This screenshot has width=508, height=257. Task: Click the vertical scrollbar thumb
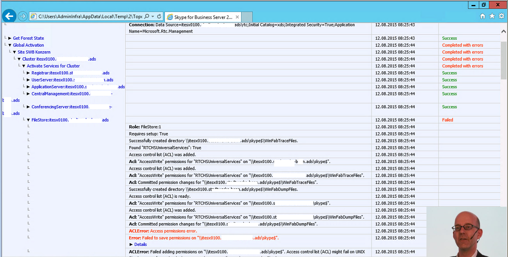504,60
